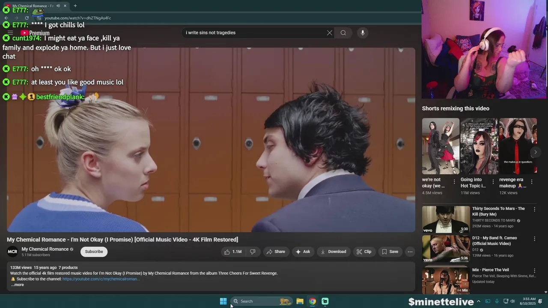The image size is (548, 308).
Task: Open the 'revenge era makeup' short thumbnail
Action: pyautogui.click(x=518, y=146)
